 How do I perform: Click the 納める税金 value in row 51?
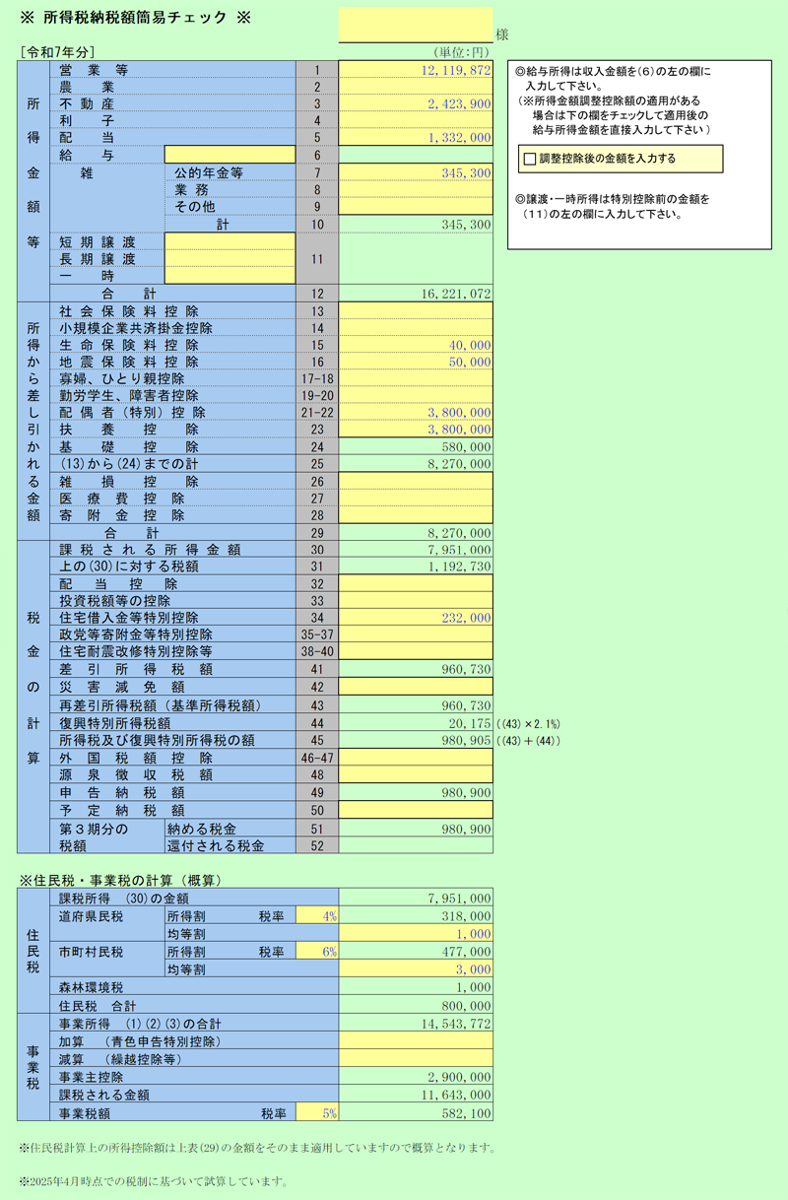tap(416, 829)
